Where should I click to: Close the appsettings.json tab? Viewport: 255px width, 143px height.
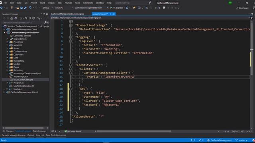[114, 14]
